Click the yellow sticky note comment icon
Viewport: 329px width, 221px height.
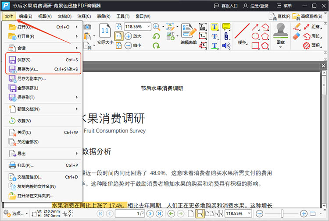(226, 27)
